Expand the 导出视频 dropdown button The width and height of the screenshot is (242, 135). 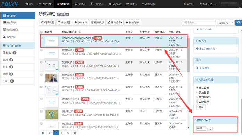(115, 22)
